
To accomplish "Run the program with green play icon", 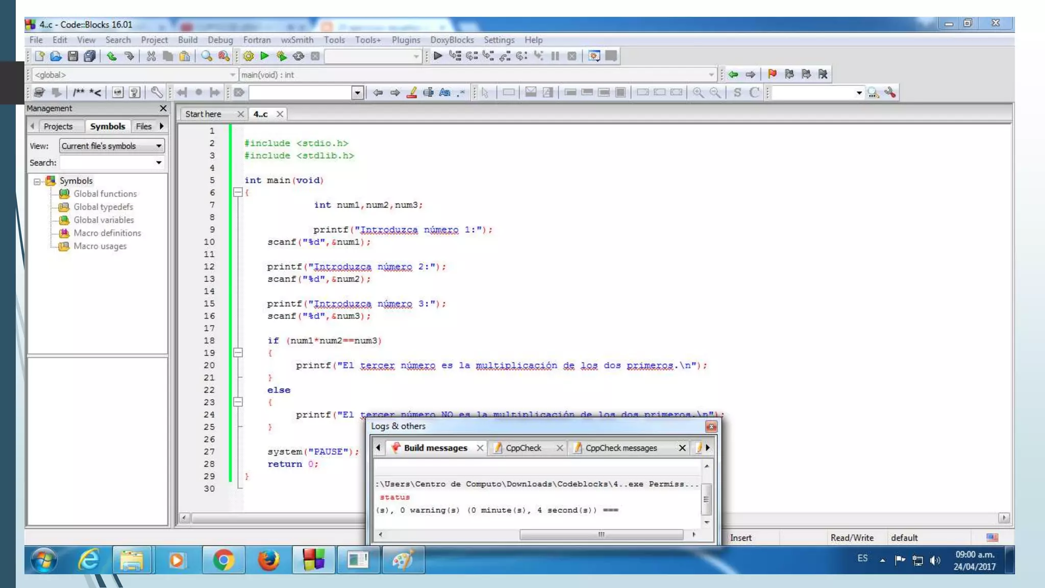I will pyautogui.click(x=264, y=56).
